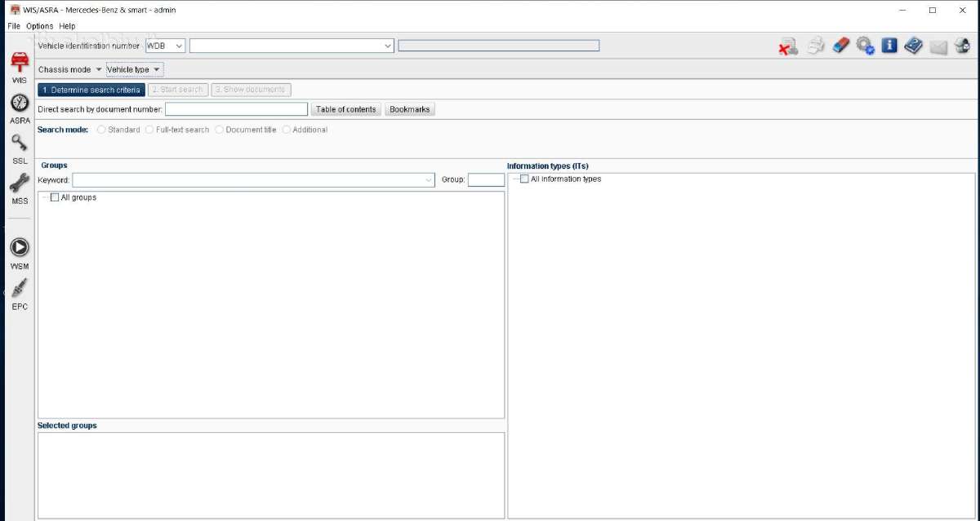Click the last toolbar icon after envelope
This screenshot has width=980, height=521.
coord(963,46)
